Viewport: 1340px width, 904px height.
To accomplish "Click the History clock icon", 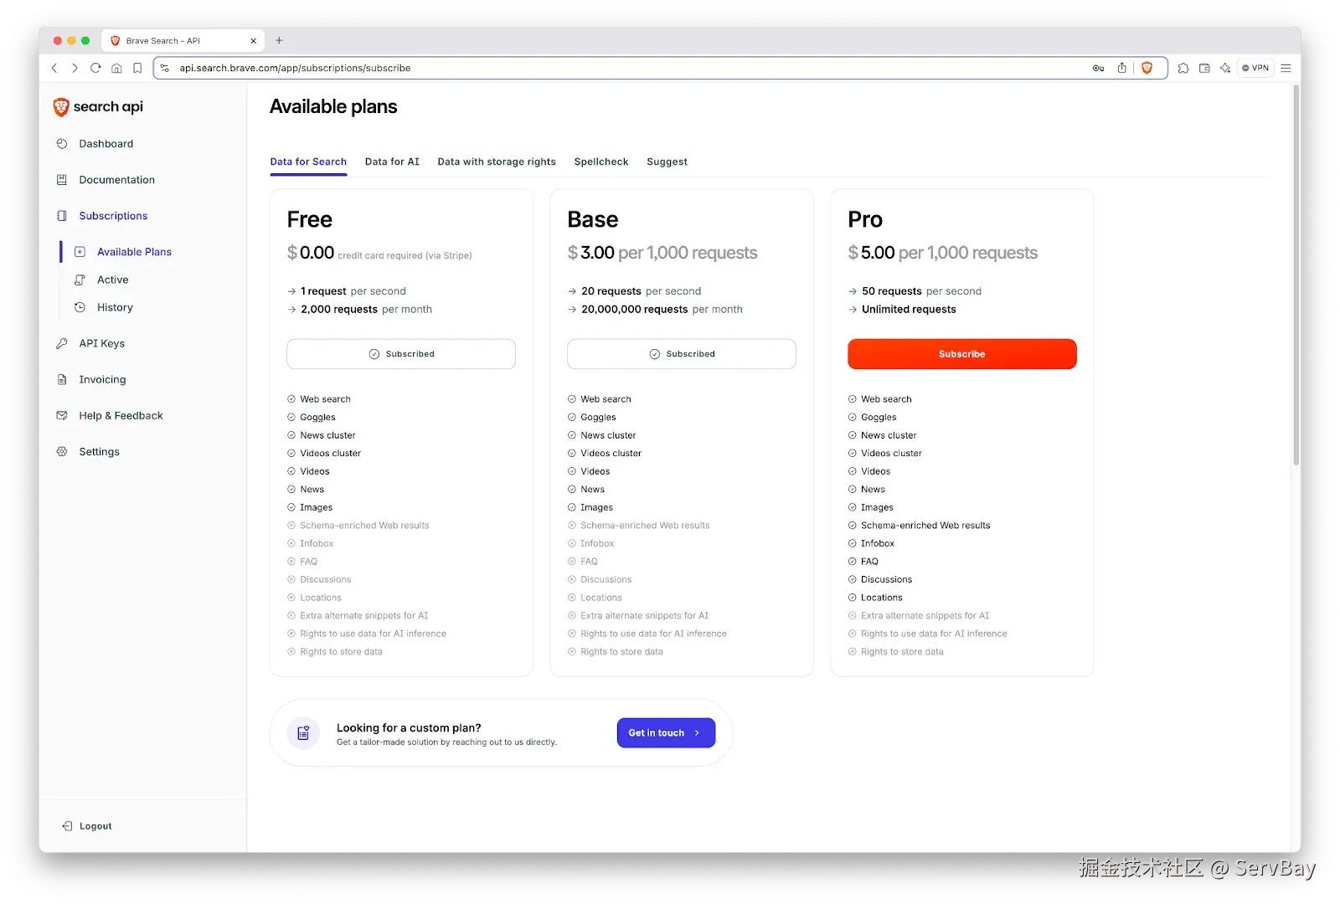I will click(x=80, y=307).
